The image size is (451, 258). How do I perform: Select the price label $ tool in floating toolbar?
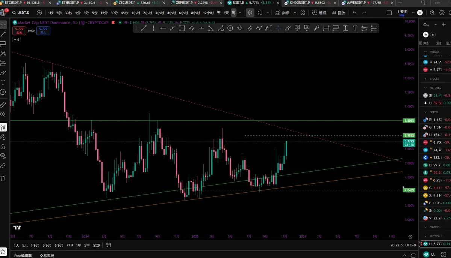point(307,28)
